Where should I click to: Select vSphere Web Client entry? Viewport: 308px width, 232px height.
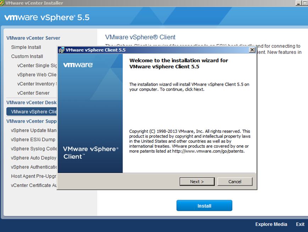pyautogui.click(x=37, y=75)
